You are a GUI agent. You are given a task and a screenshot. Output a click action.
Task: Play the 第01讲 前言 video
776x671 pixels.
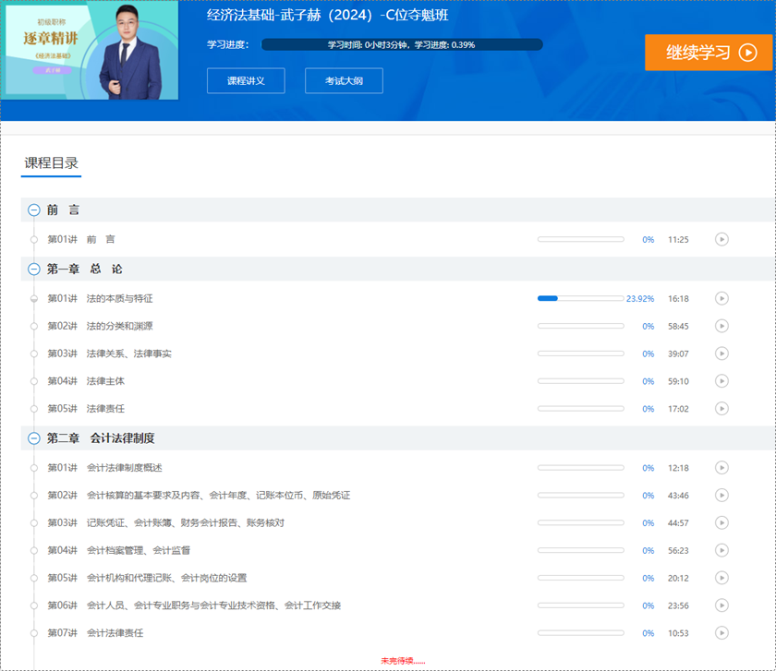pos(721,239)
